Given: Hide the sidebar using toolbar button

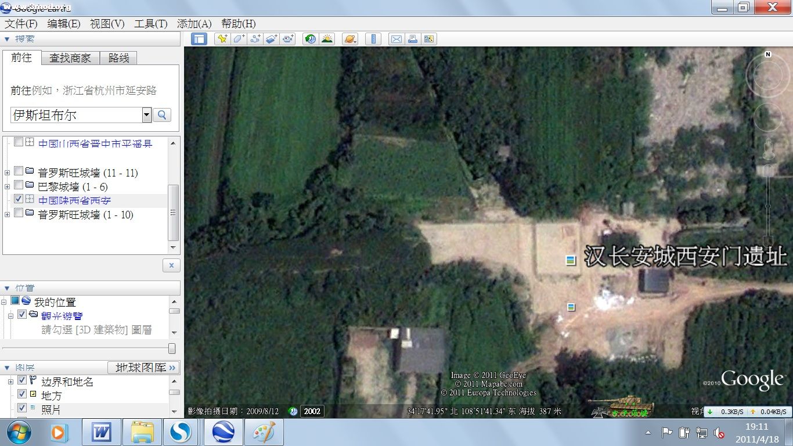Looking at the screenshot, I should click(199, 39).
